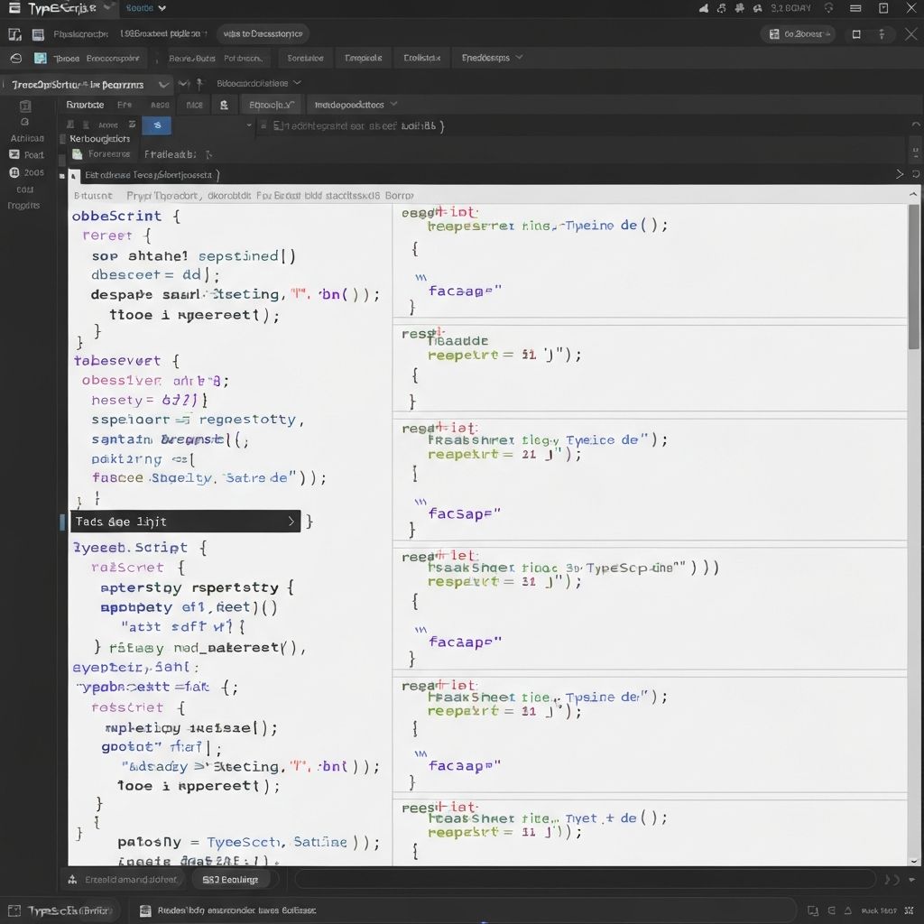Screen dimensions: 924x924
Task: Select the TypeScript icon in the title bar
Action: click(14, 8)
